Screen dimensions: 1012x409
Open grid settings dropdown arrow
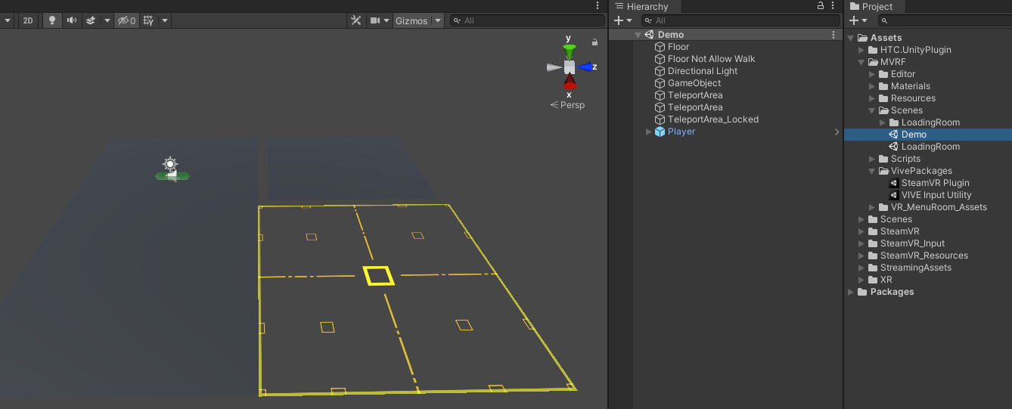point(165,20)
